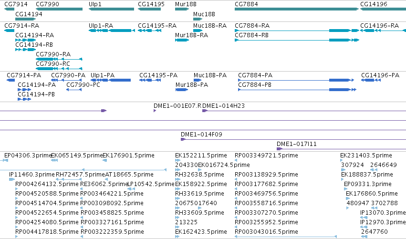406x239 pixels.
Task: Click the Muc18B-PA protein label
Action: (210, 75)
